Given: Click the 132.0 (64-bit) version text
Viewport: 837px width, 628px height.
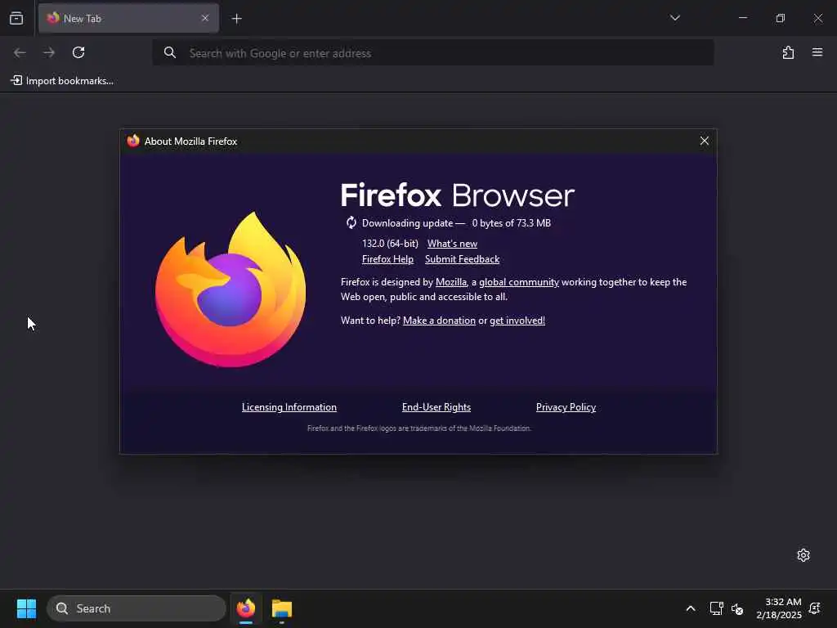Looking at the screenshot, I should tap(390, 244).
